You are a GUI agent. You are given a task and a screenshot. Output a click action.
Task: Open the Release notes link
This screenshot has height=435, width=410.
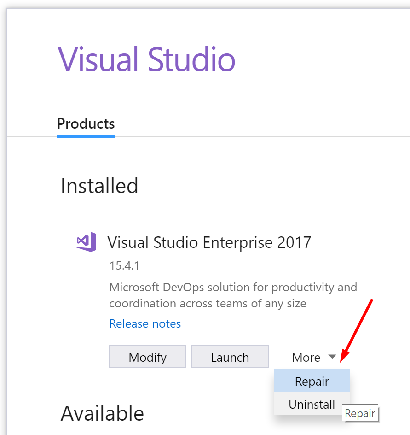(x=145, y=324)
